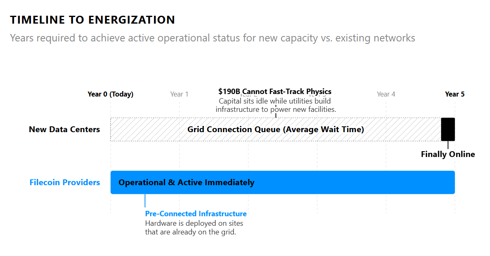
Task: Select the New Data Centers row label
Action: pos(65,129)
